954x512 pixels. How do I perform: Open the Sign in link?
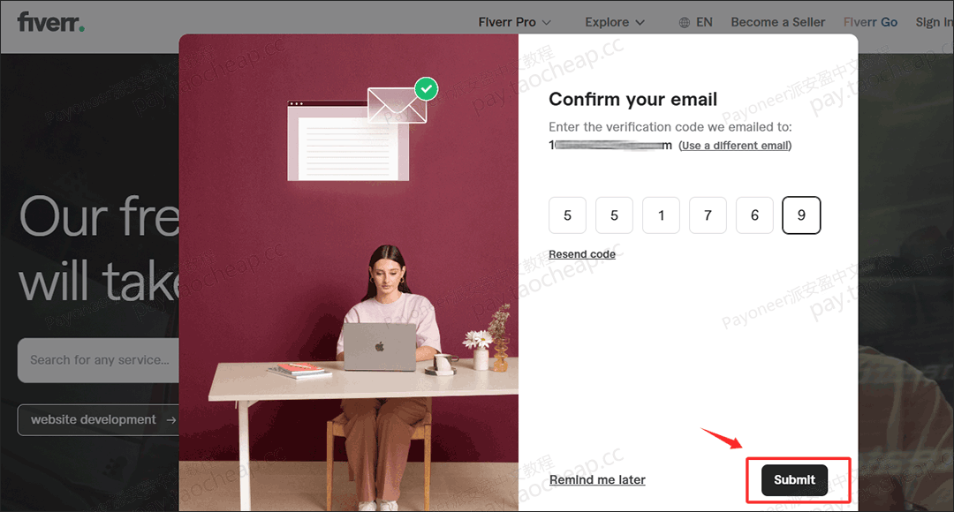935,22
